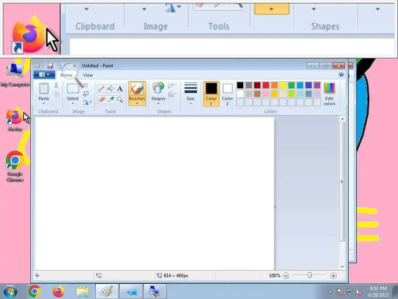Viewport: 398px width, 299px height.
Task: Switch to the View ribbon tab
Action: (x=88, y=75)
